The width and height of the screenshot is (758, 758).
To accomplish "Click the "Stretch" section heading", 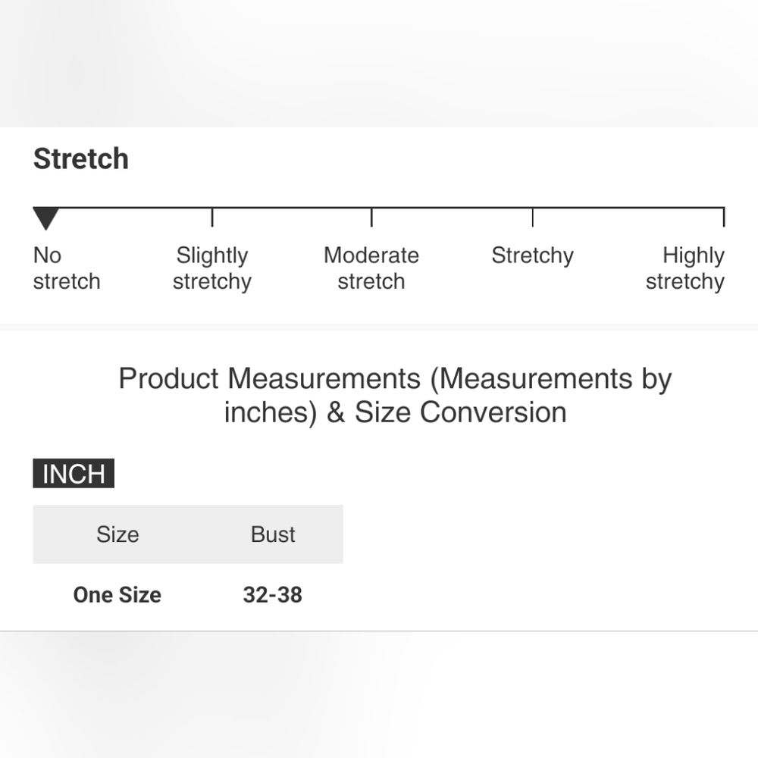I will click(x=81, y=159).
